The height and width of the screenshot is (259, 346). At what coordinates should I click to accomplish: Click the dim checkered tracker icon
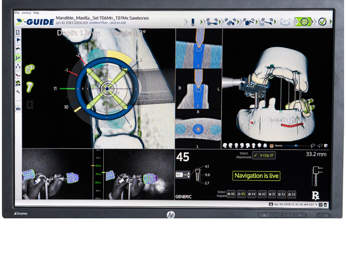coord(30,105)
